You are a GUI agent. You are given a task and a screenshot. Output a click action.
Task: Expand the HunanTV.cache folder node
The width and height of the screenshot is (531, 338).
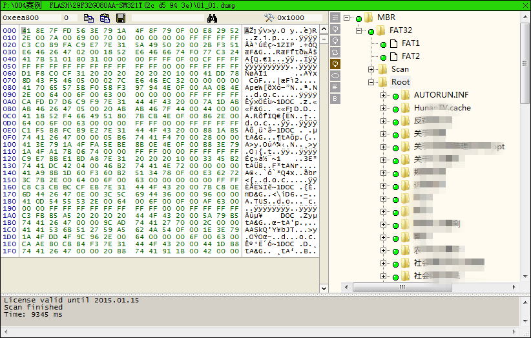[383, 108]
